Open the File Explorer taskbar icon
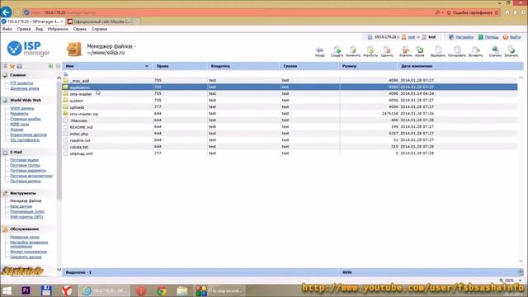 click(182, 290)
